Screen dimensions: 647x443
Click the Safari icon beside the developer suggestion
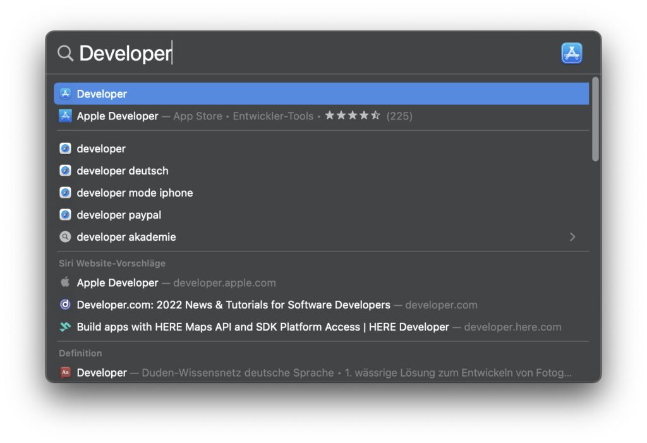[65, 149]
